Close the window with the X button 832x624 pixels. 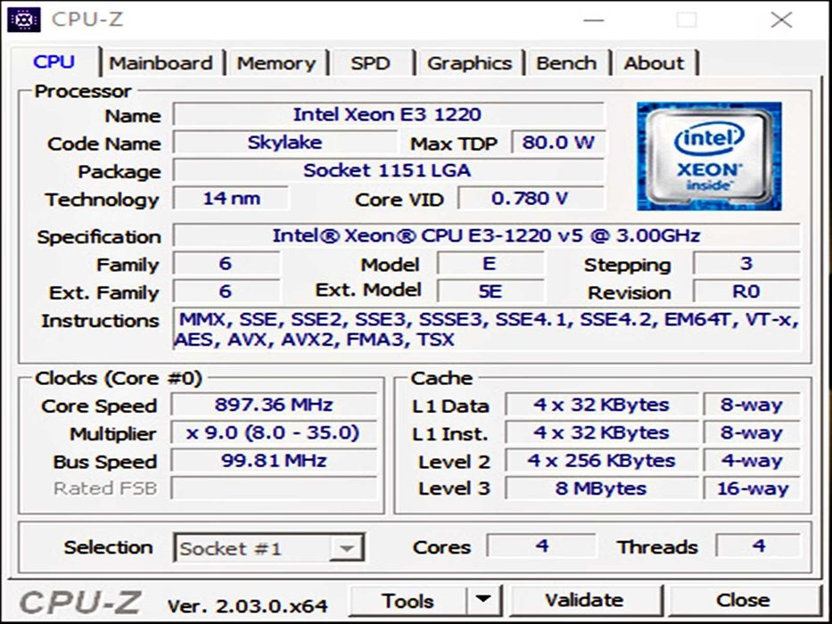coord(781,21)
